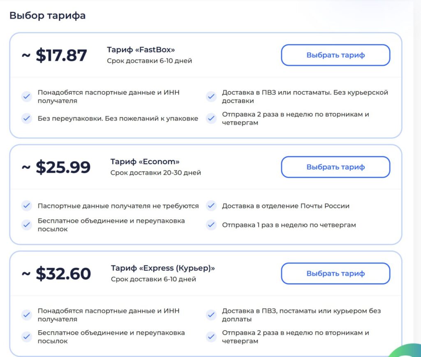Click checkmark next to 'Без переупаковки' item

click(27, 118)
